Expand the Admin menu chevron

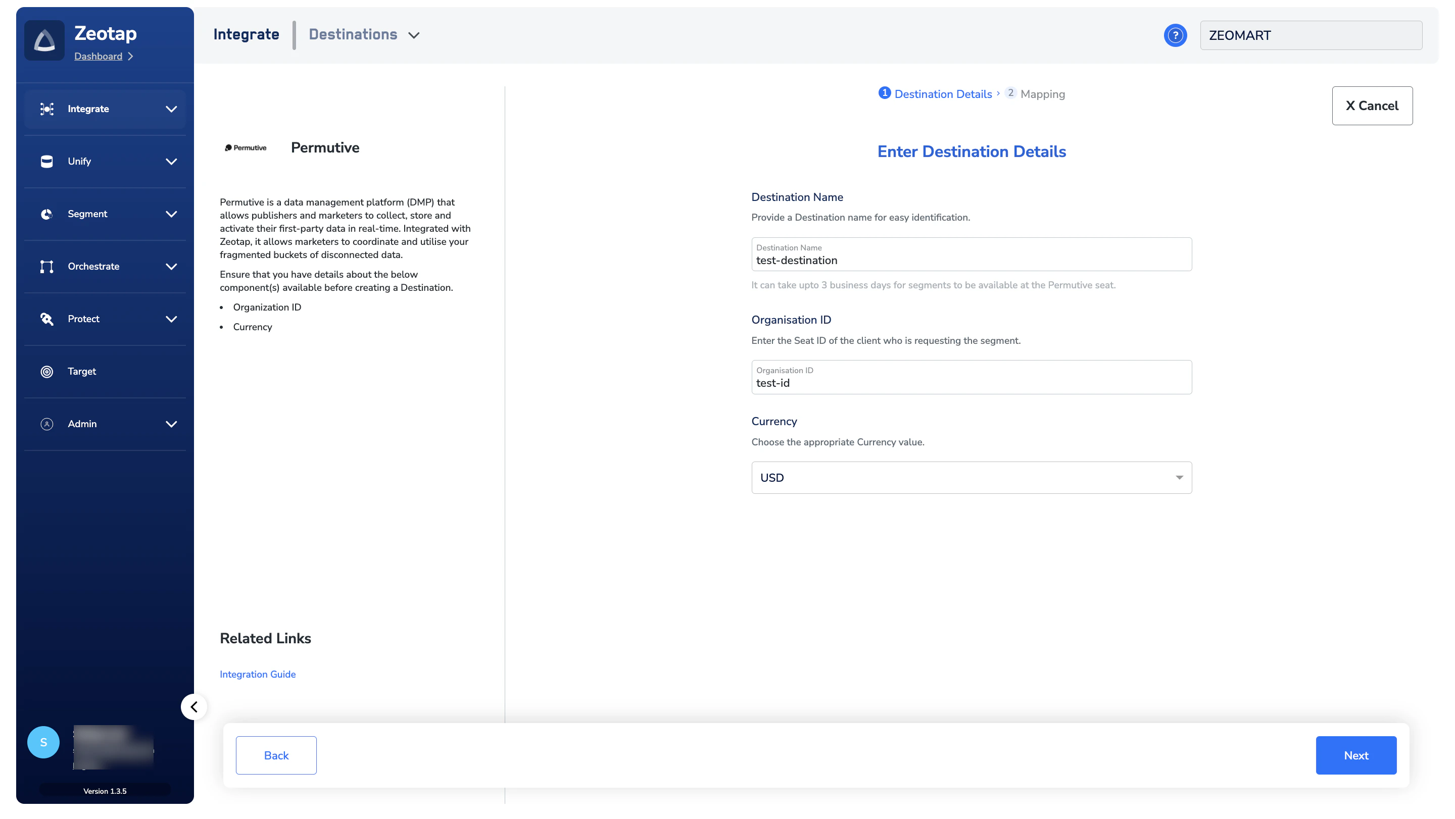coord(171,424)
